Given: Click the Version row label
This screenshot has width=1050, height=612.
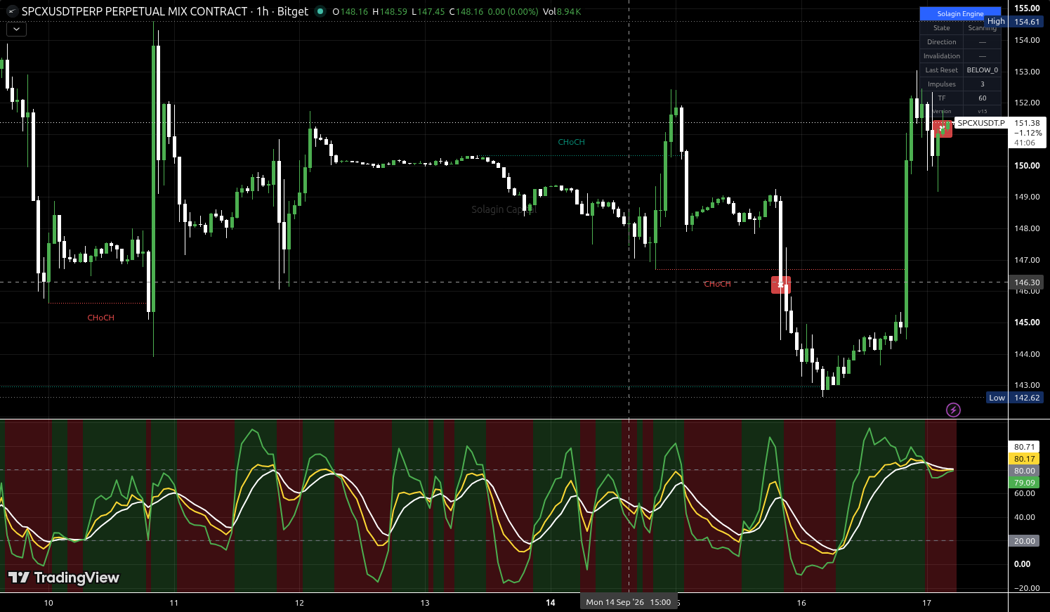Looking at the screenshot, I should (942, 112).
